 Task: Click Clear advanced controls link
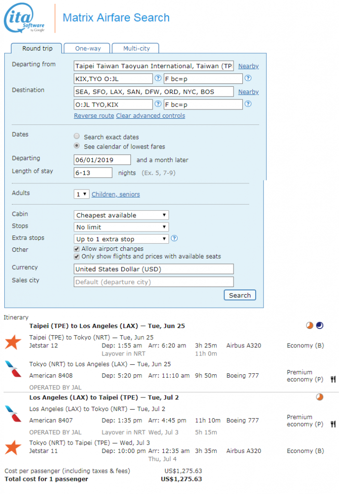pos(150,116)
